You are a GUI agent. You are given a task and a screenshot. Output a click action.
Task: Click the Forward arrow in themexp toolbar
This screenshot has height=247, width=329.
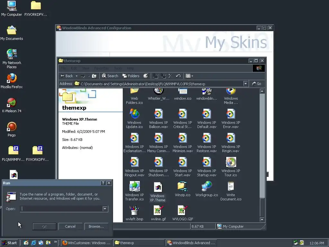click(83, 76)
